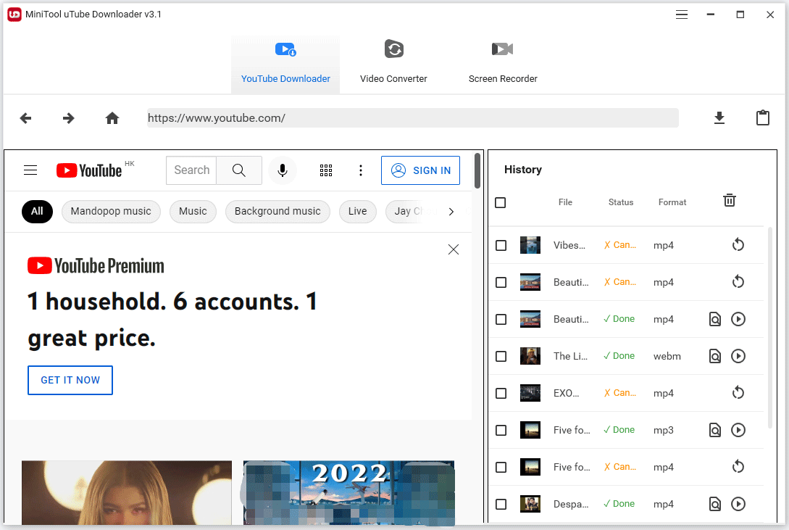Check the Despa row

pos(501,504)
